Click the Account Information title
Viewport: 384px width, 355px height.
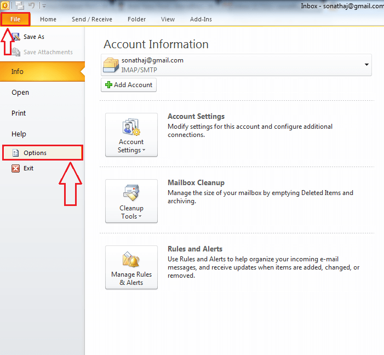click(x=156, y=44)
